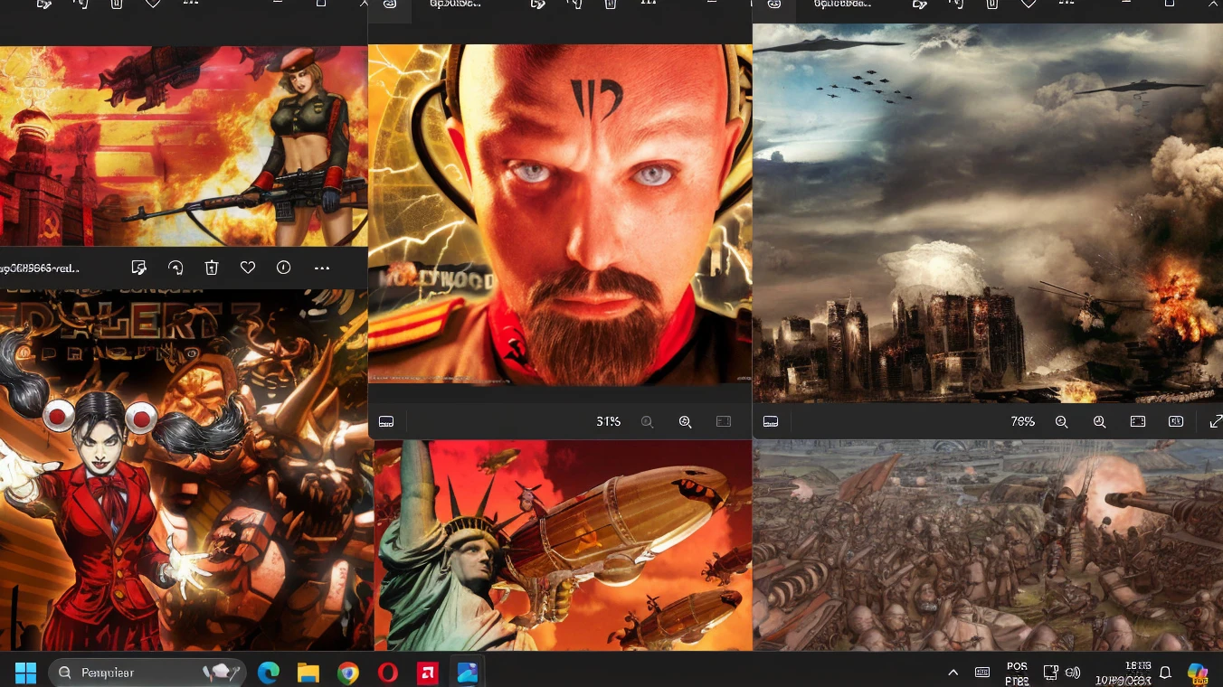Rotate the burning city photo from top toolbar
The image size is (1223, 687).
coord(955,4)
